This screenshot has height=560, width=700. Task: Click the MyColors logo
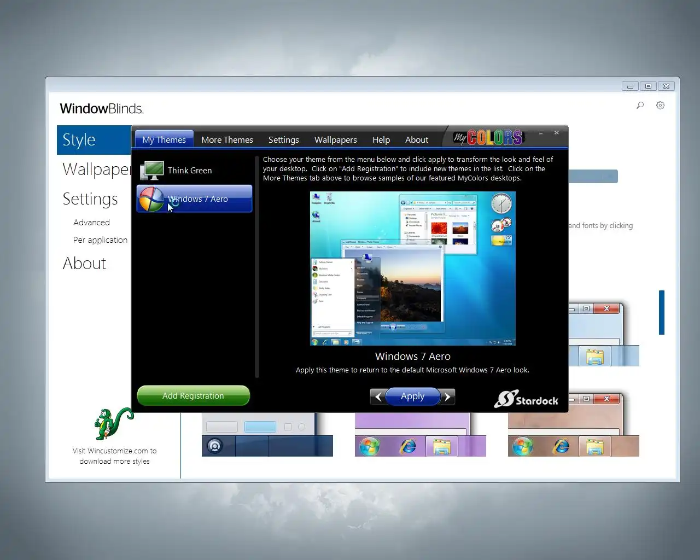(488, 137)
